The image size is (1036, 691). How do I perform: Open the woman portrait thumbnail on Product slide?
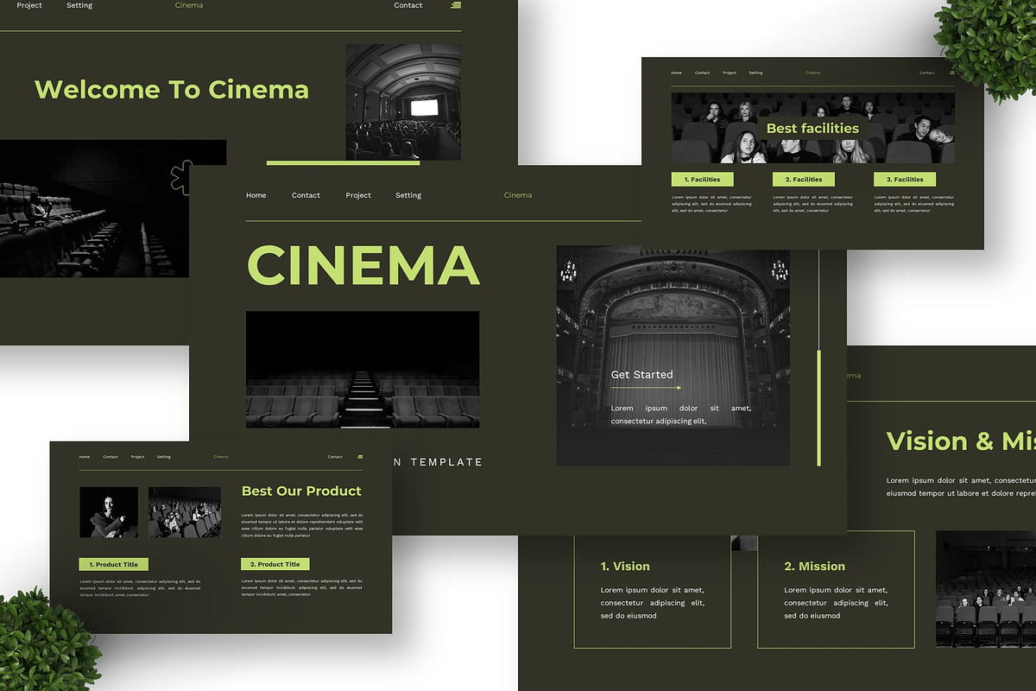(109, 512)
